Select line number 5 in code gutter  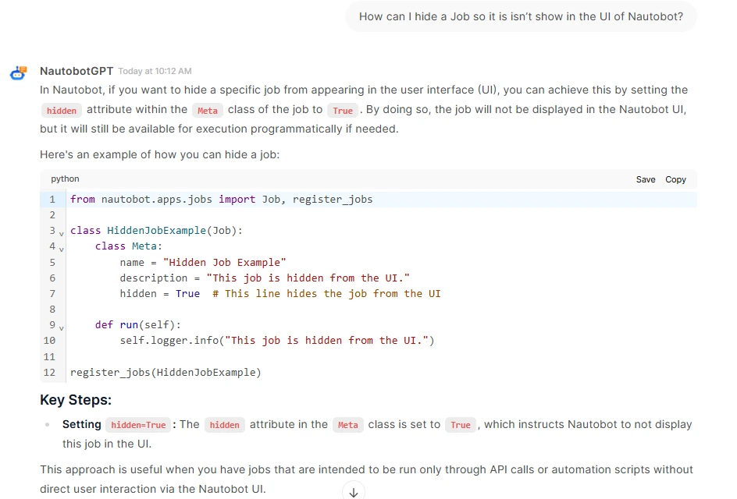(x=52, y=263)
